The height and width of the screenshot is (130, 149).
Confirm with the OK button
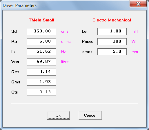[58, 115]
